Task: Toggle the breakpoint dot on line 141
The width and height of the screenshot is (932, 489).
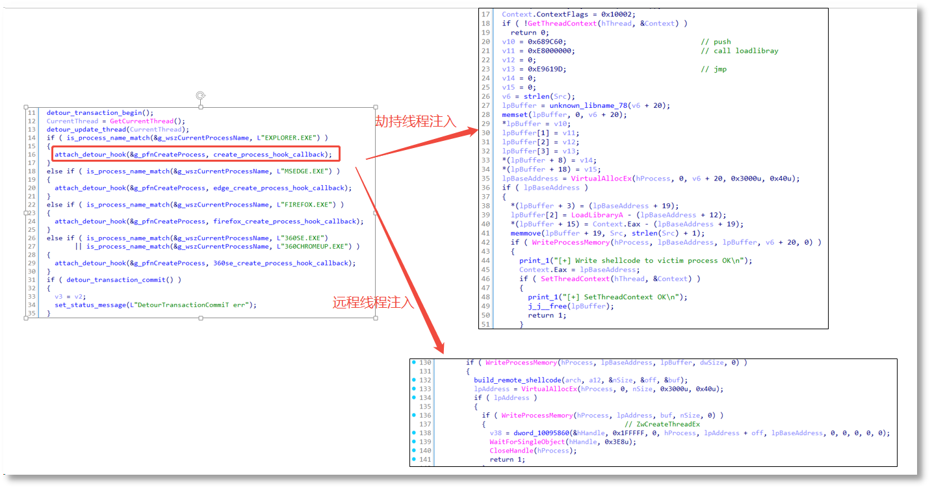Action: (x=413, y=459)
